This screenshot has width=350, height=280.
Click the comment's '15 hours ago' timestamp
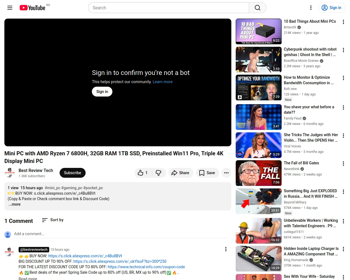60,250
